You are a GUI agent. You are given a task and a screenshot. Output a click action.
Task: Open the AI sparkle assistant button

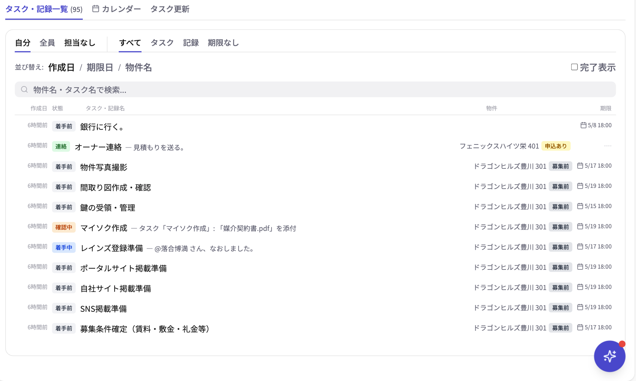click(x=609, y=356)
